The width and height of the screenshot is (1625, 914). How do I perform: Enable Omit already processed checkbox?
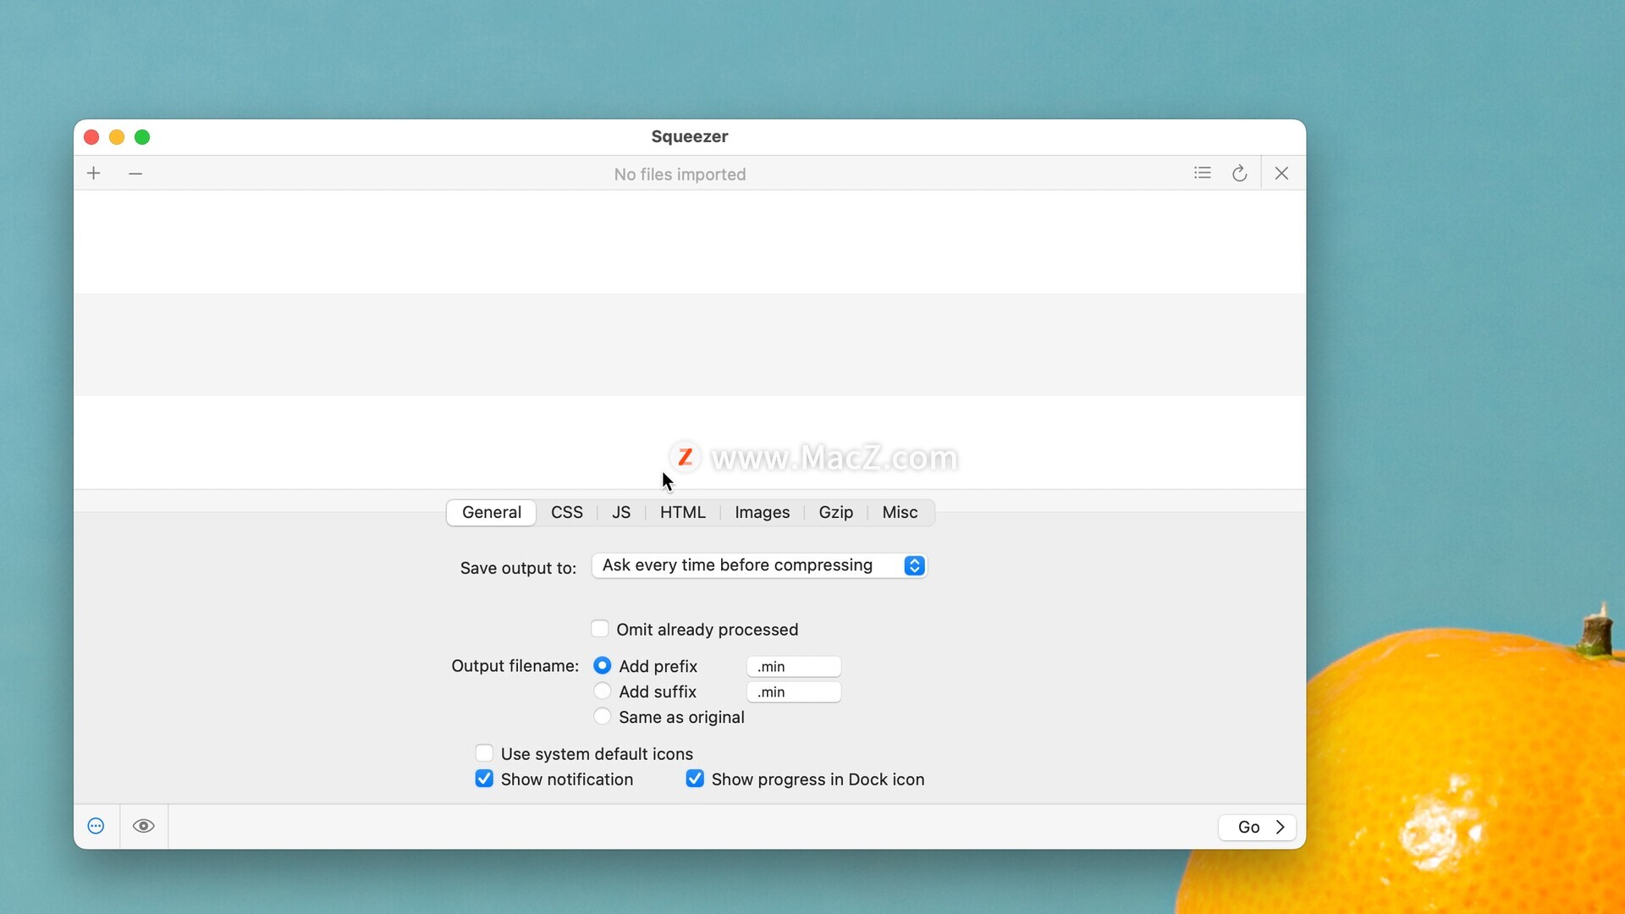click(x=600, y=629)
